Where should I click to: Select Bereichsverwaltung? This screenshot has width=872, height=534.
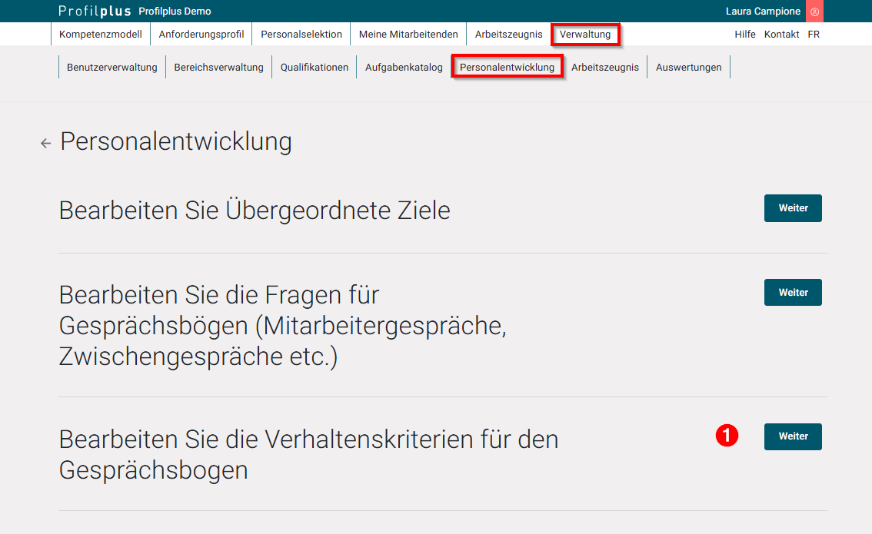tap(217, 67)
